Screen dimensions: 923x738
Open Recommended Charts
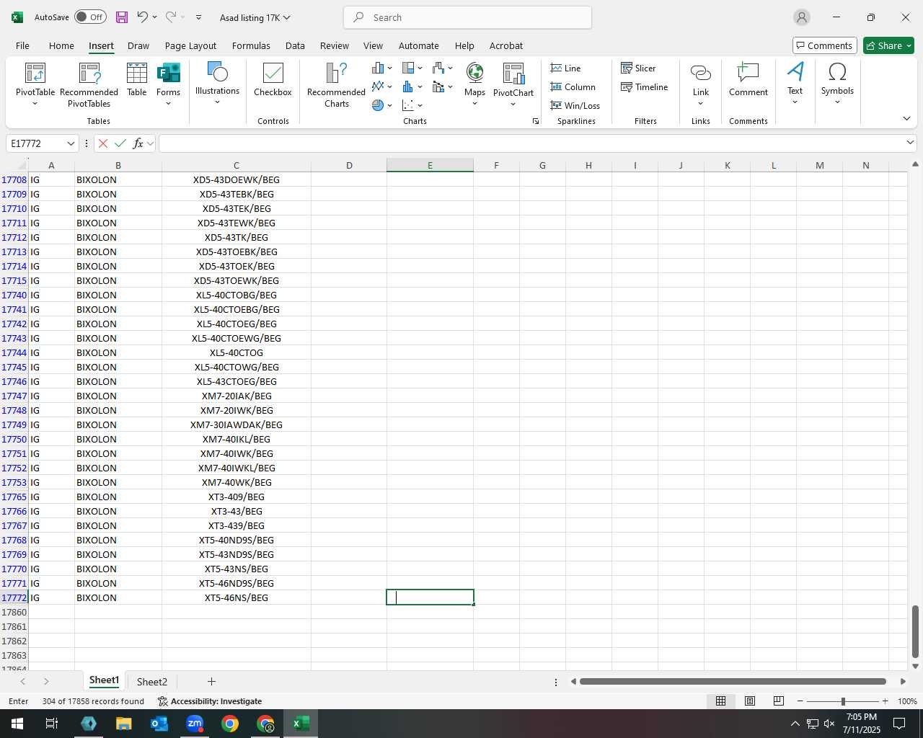point(336,84)
